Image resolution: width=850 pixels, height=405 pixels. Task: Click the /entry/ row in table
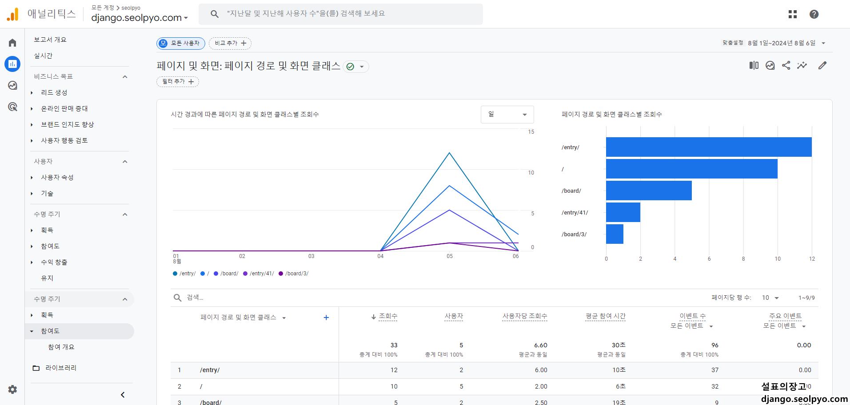coord(495,370)
